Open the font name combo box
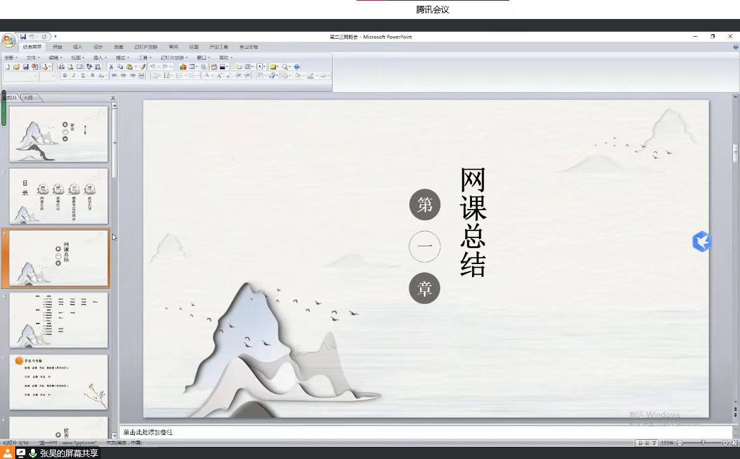 (20, 76)
